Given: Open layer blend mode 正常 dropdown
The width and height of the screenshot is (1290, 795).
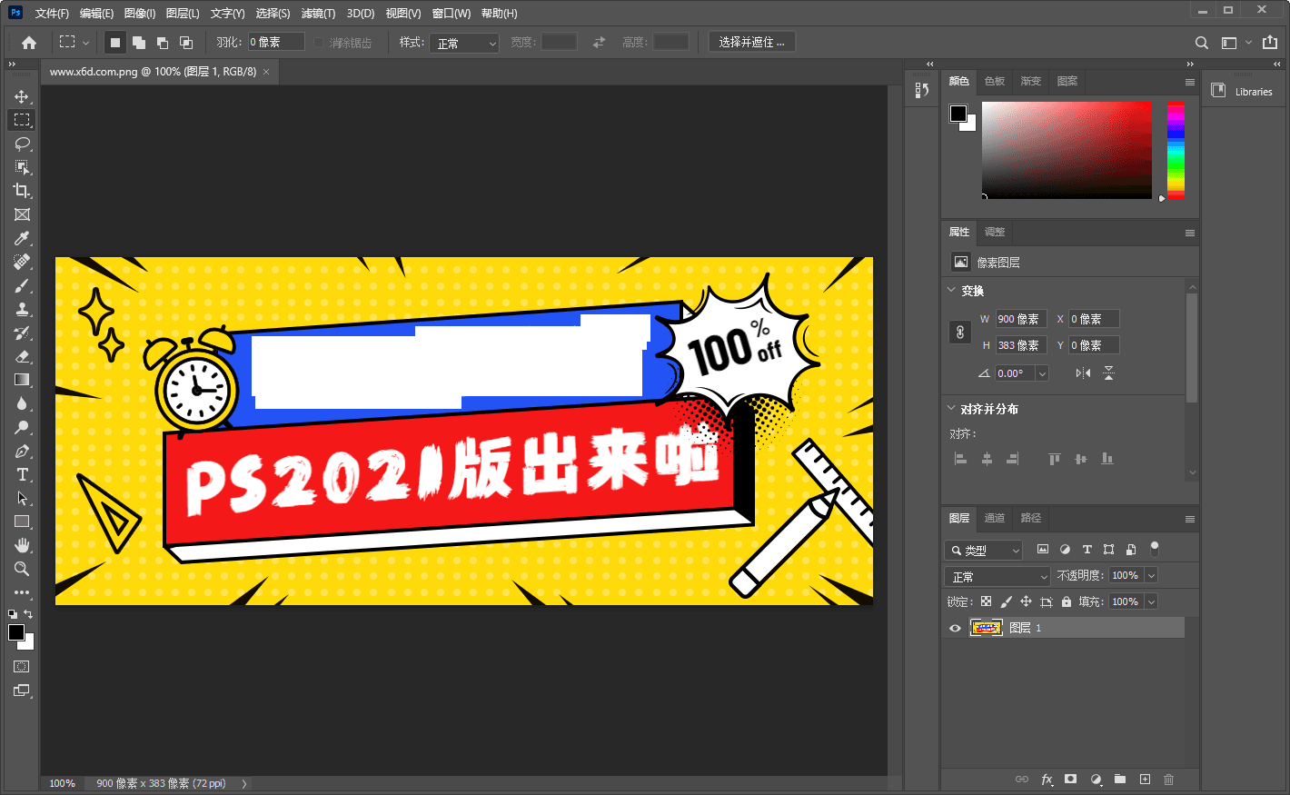Looking at the screenshot, I should click(997, 576).
